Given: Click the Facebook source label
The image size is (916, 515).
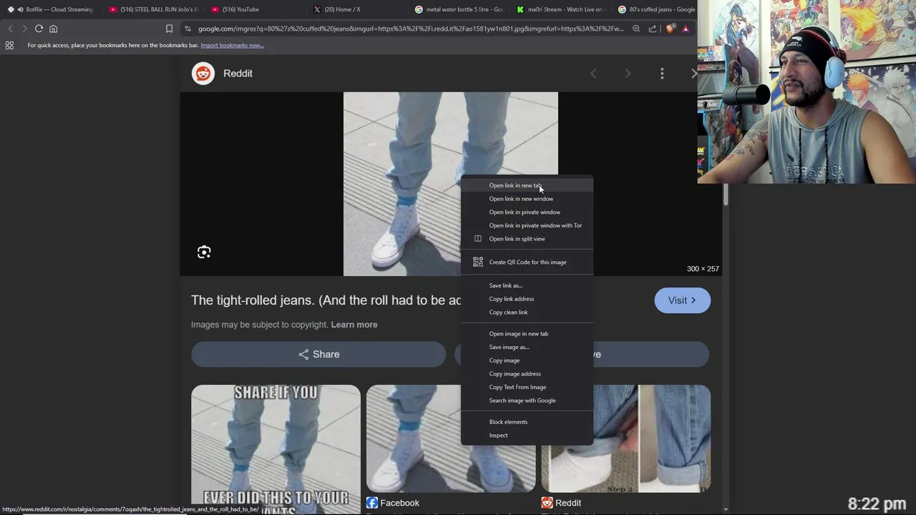Looking at the screenshot, I should coord(399,503).
